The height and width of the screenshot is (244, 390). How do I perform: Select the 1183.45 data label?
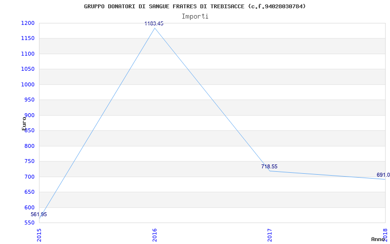click(154, 23)
